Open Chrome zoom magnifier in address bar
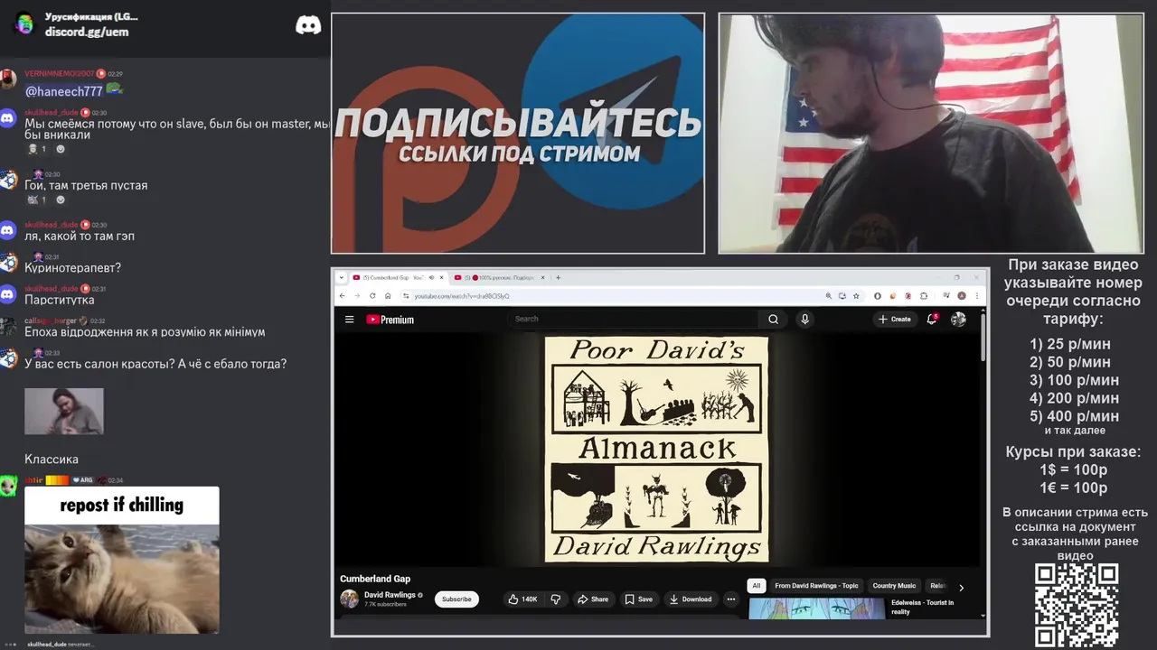Image resolution: width=1157 pixels, height=650 pixels. (829, 296)
